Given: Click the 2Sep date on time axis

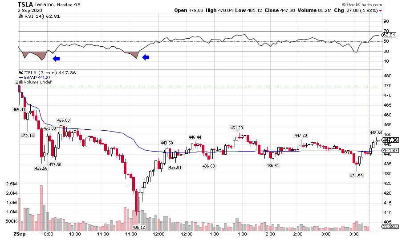Looking at the screenshot, I should 20,234.
